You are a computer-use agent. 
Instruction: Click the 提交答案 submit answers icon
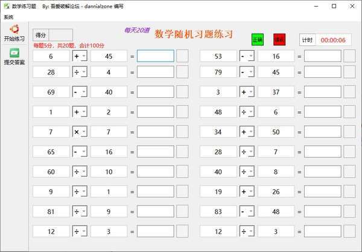(x=14, y=53)
